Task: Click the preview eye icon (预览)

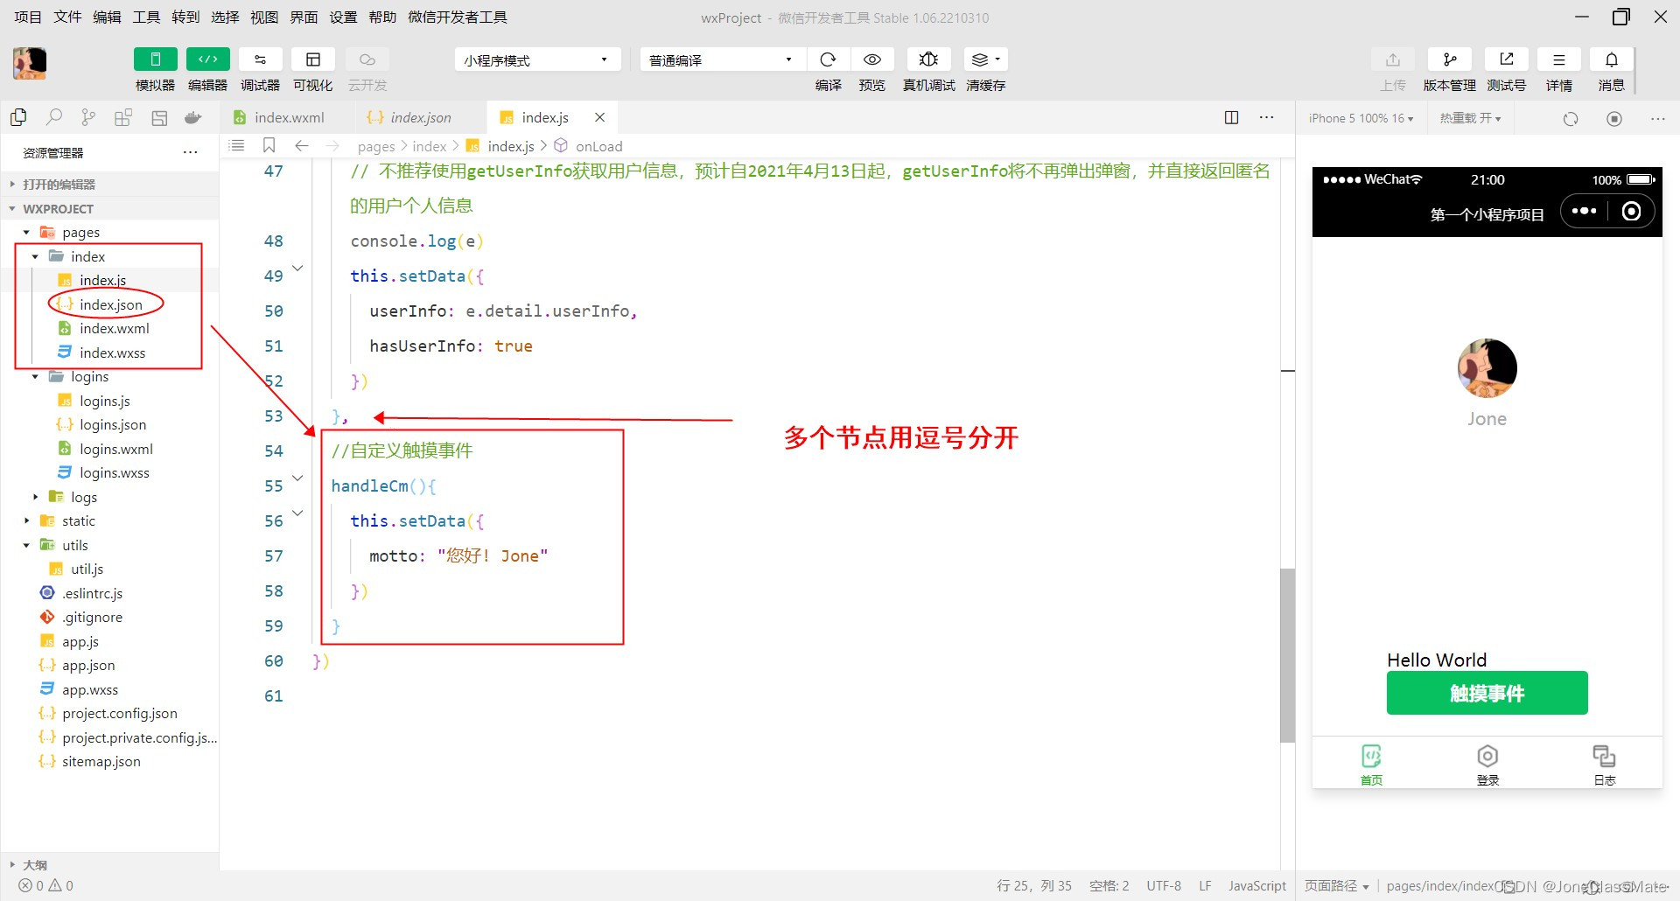Action: [872, 59]
